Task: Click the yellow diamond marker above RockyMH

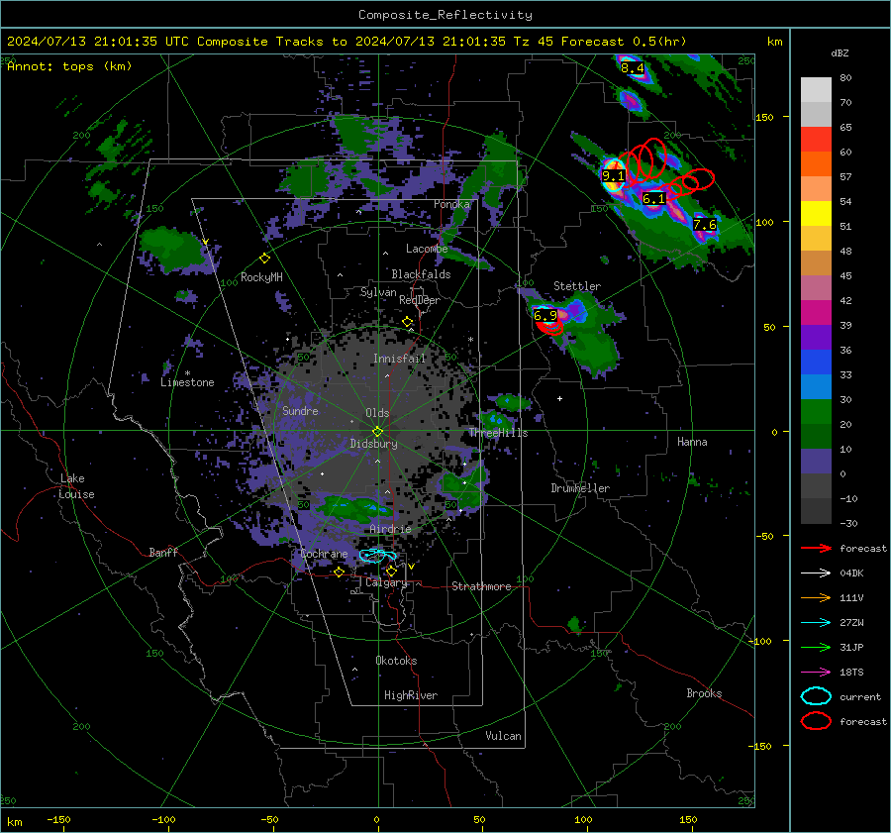Action: click(x=264, y=259)
